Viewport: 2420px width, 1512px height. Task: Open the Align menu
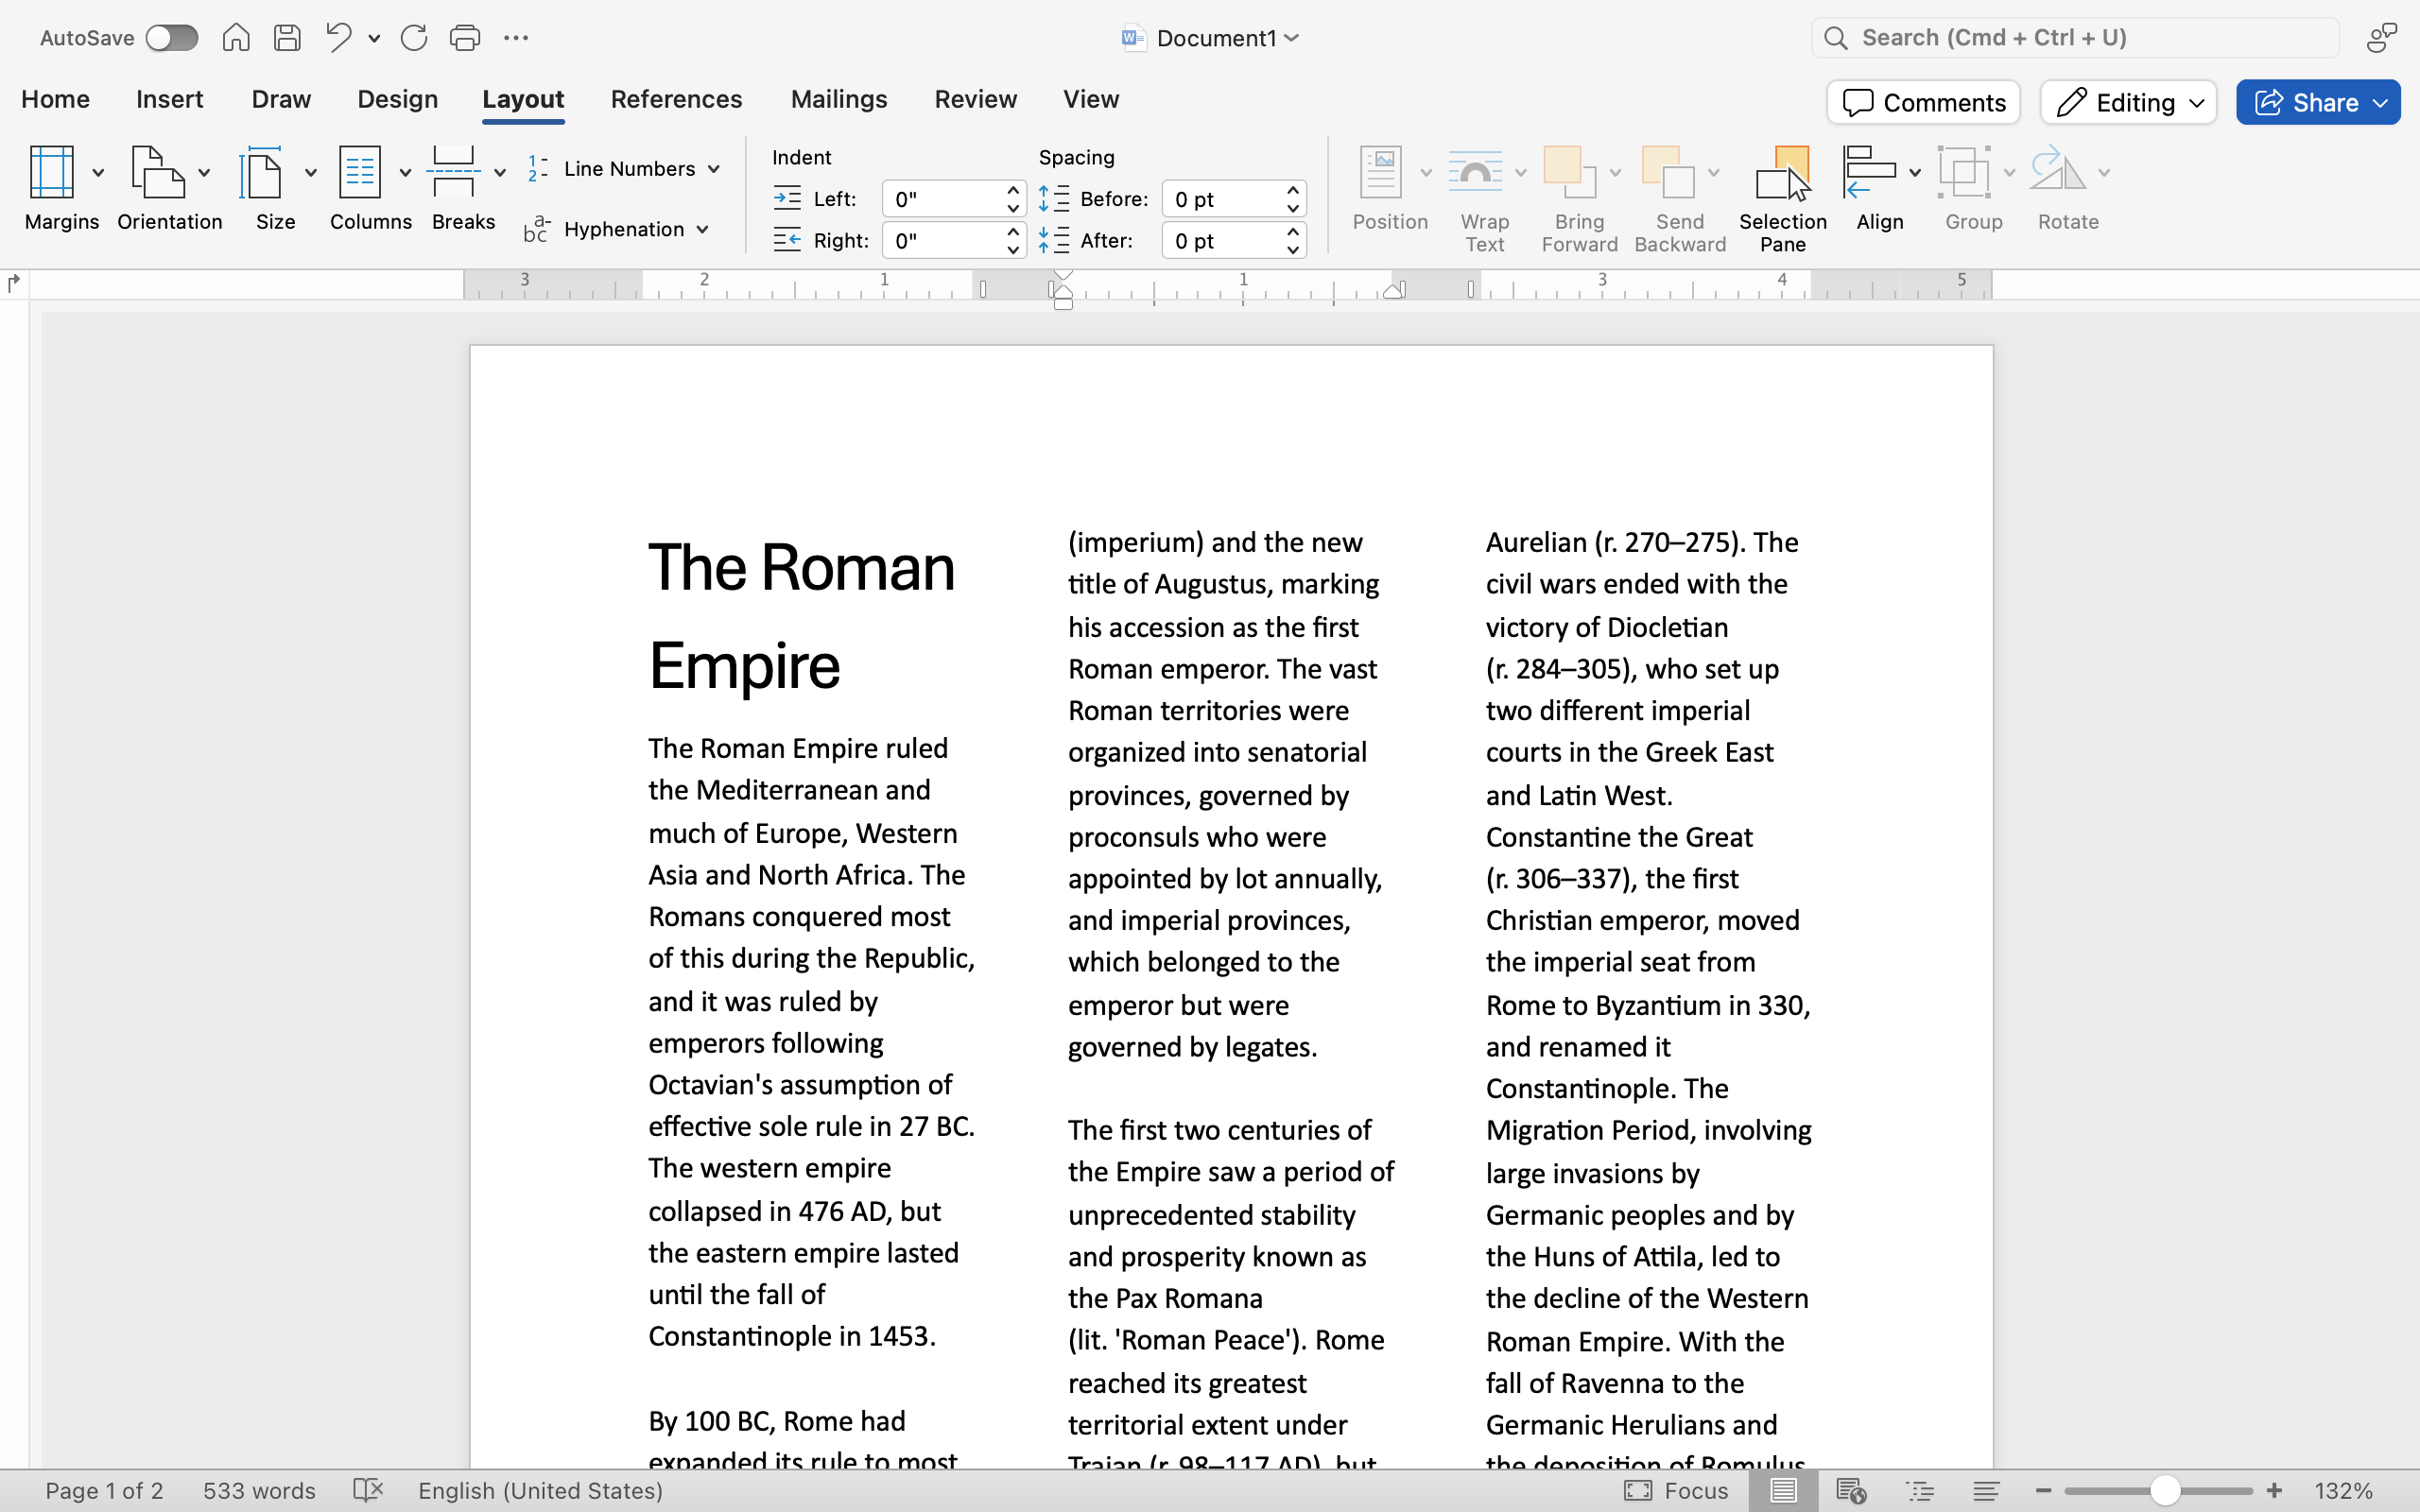coord(1880,188)
